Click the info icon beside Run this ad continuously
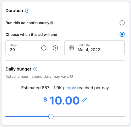 coord(52,23)
